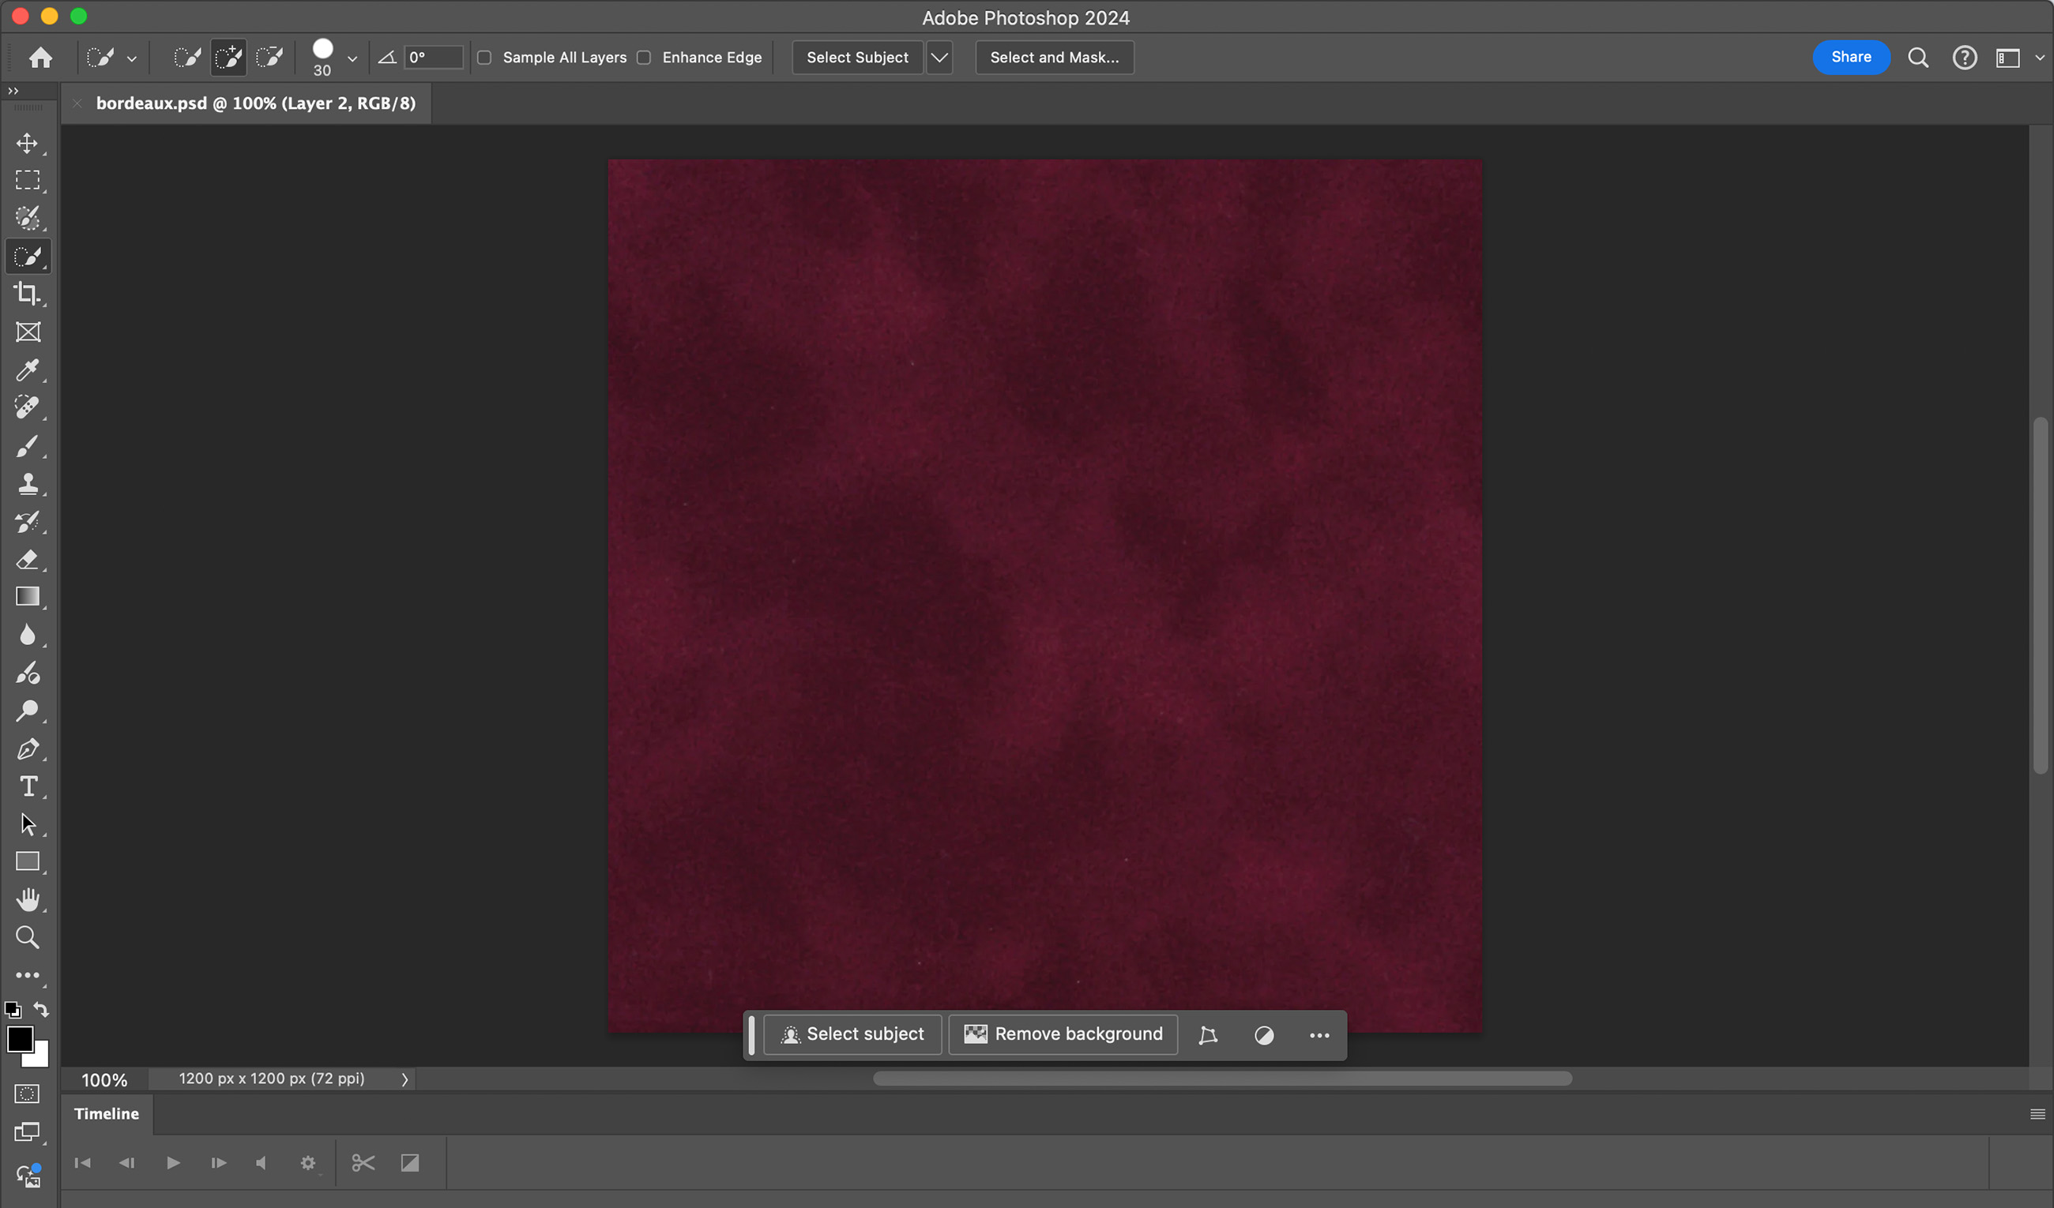2054x1208 pixels.
Task: Select the Horizontal Type tool
Action: pyautogui.click(x=27, y=786)
